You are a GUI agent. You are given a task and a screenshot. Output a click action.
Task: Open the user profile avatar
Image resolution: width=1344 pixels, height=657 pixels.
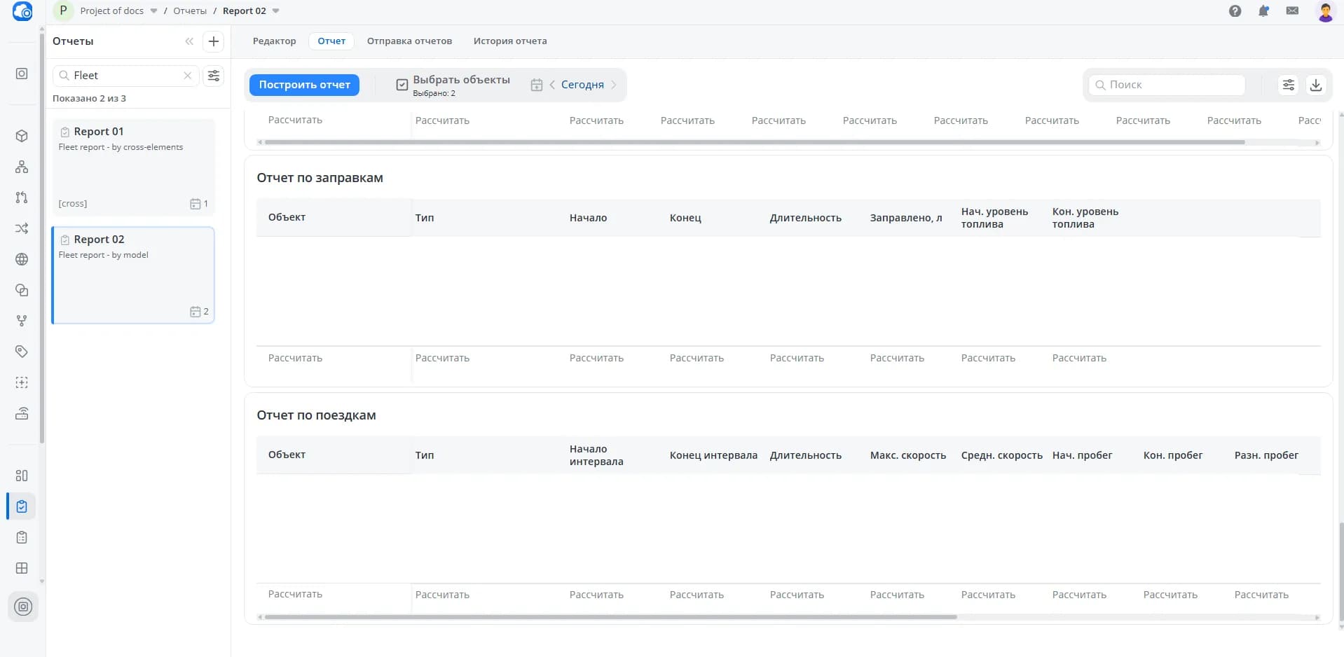pyautogui.click(x=1325, y=12)
